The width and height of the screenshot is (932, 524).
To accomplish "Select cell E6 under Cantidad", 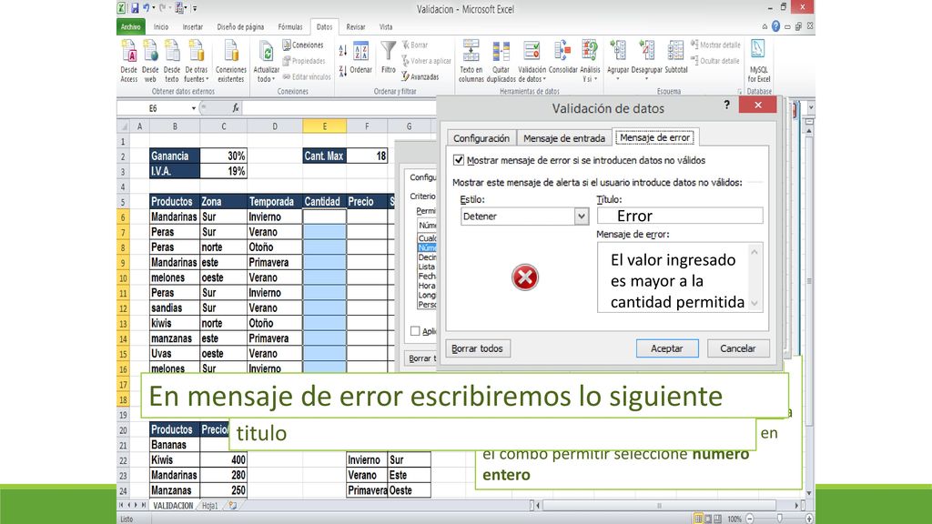I will tap(325, 217).
